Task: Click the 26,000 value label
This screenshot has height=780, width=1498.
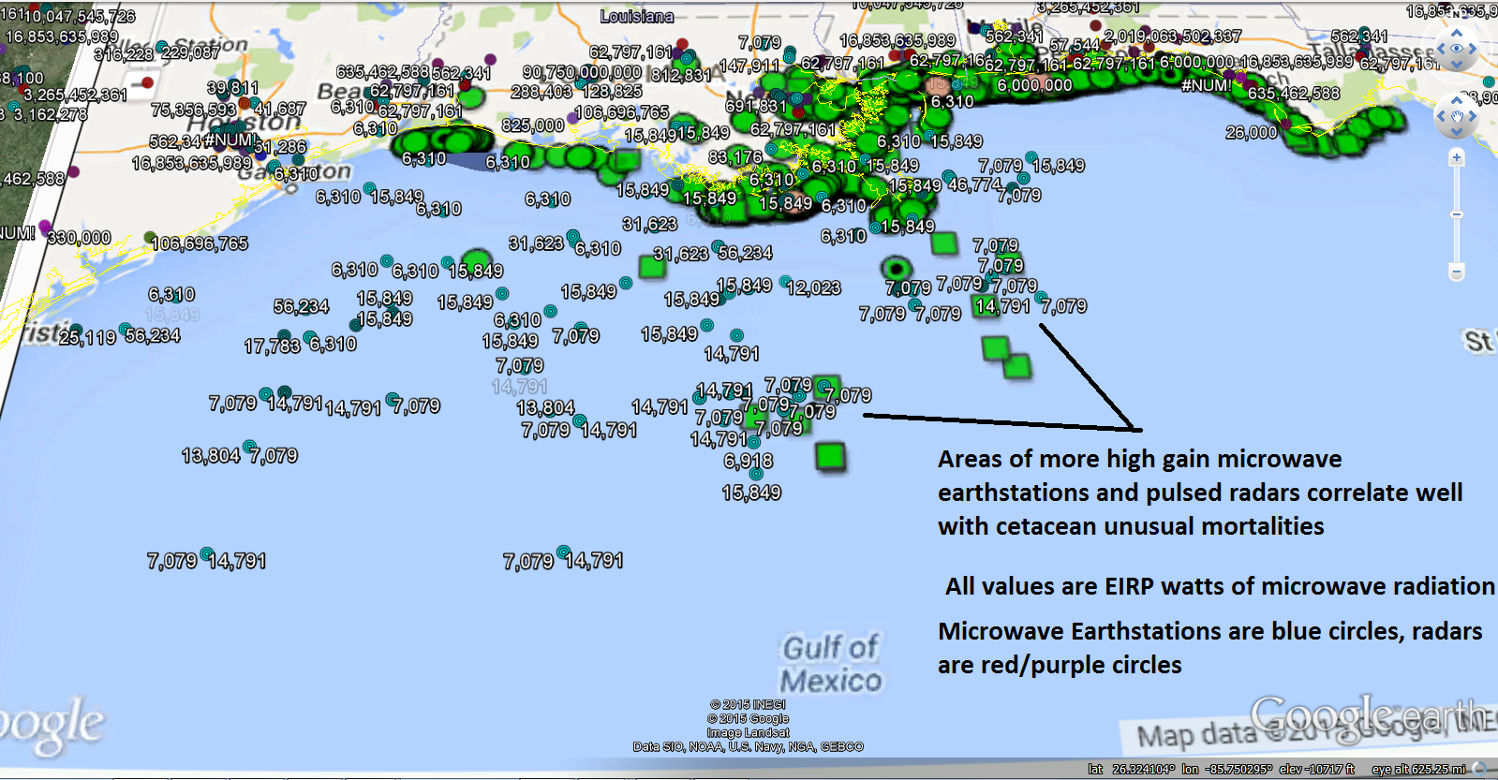Action: [1251, 133]
